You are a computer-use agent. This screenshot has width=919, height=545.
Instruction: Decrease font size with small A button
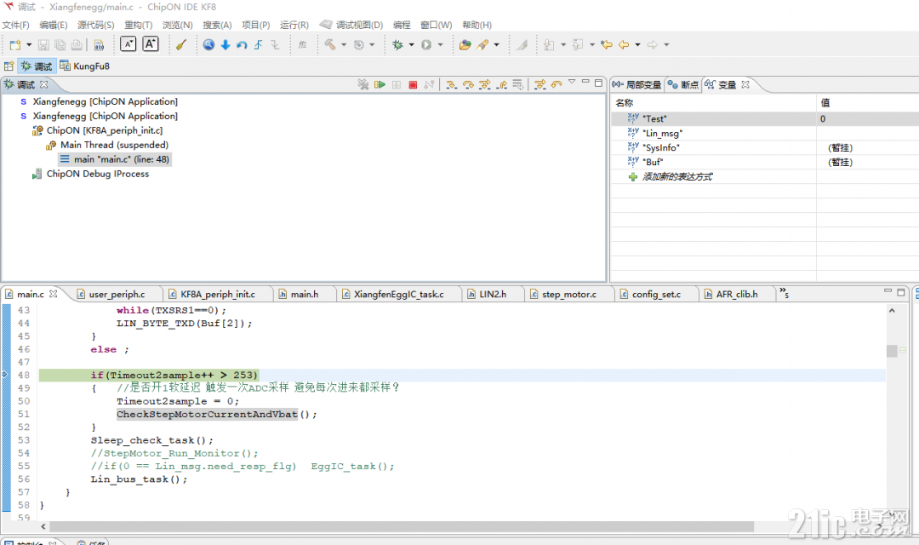point(128,44)
